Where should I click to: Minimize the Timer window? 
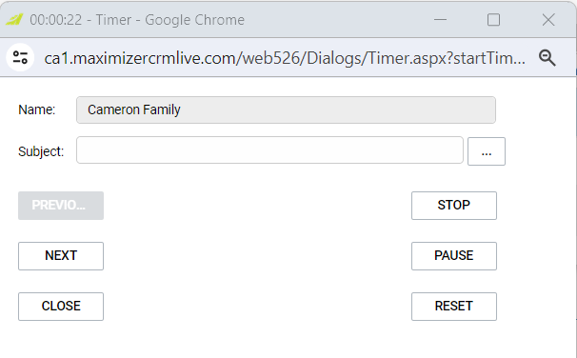(x=440, y=19)
